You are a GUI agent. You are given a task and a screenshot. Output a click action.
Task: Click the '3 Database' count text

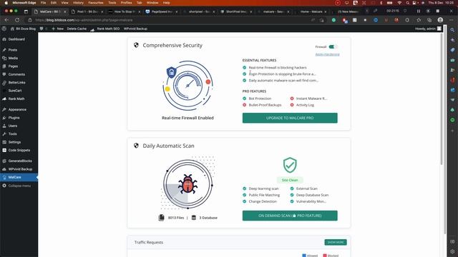point(208,218)
